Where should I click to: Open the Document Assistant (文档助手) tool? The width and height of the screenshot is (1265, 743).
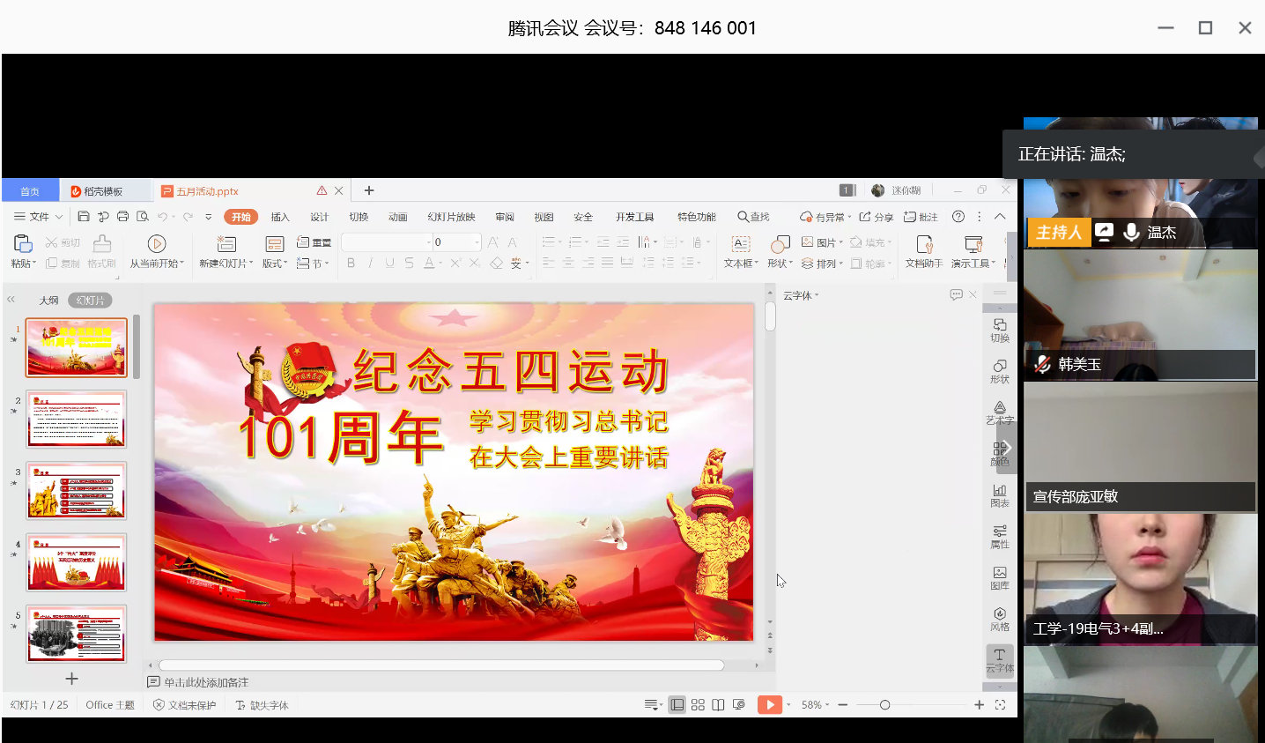click(924, 250)
